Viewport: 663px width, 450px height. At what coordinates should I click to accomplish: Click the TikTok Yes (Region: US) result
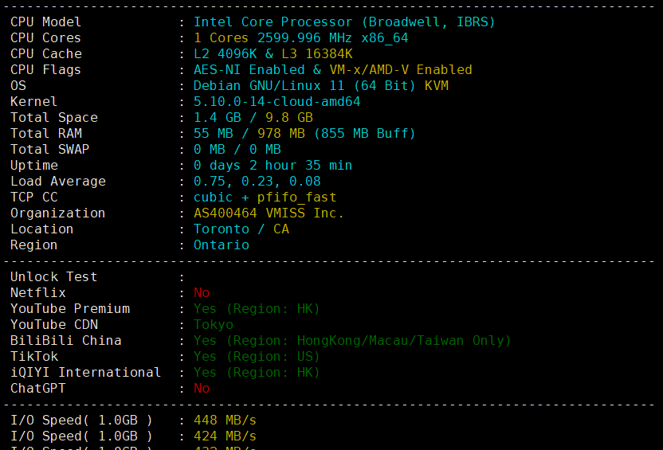257,357
